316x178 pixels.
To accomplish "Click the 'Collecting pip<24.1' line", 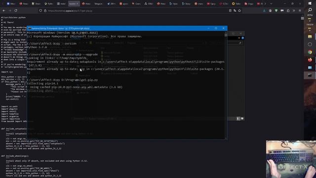I will coord(42,84).
